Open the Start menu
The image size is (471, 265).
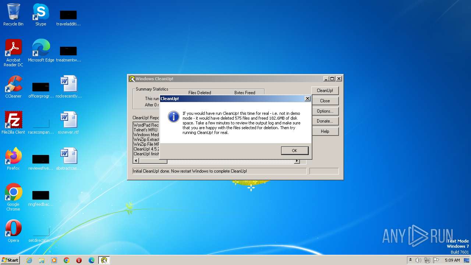pyautogui.click(x=10, y=260)
